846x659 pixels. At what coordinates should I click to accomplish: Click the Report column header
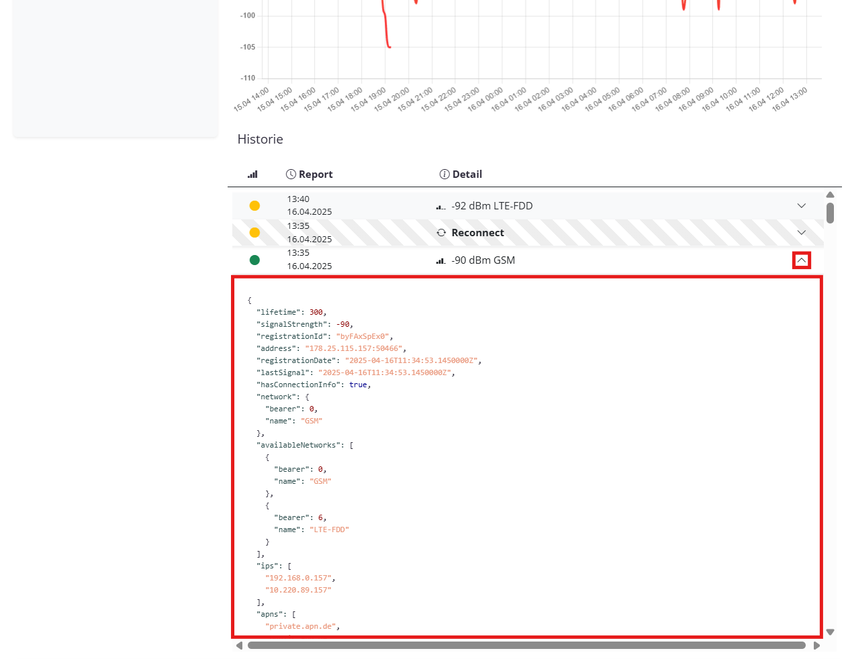pyautogui.click(x=310, y=174)
